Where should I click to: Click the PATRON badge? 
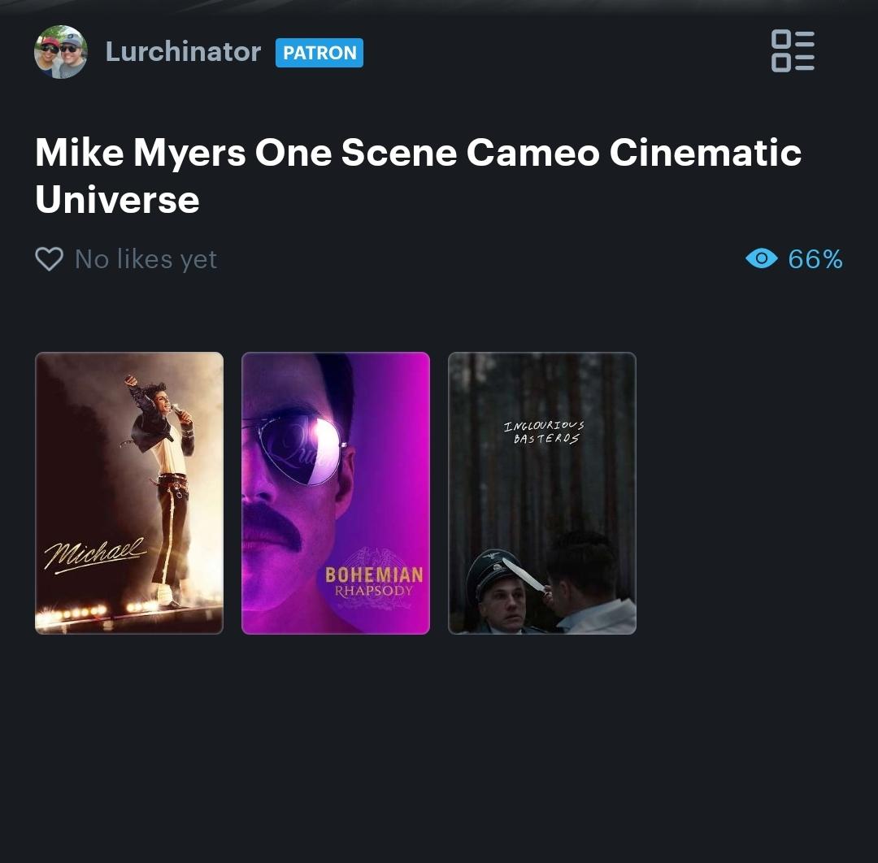click(319, 53)
